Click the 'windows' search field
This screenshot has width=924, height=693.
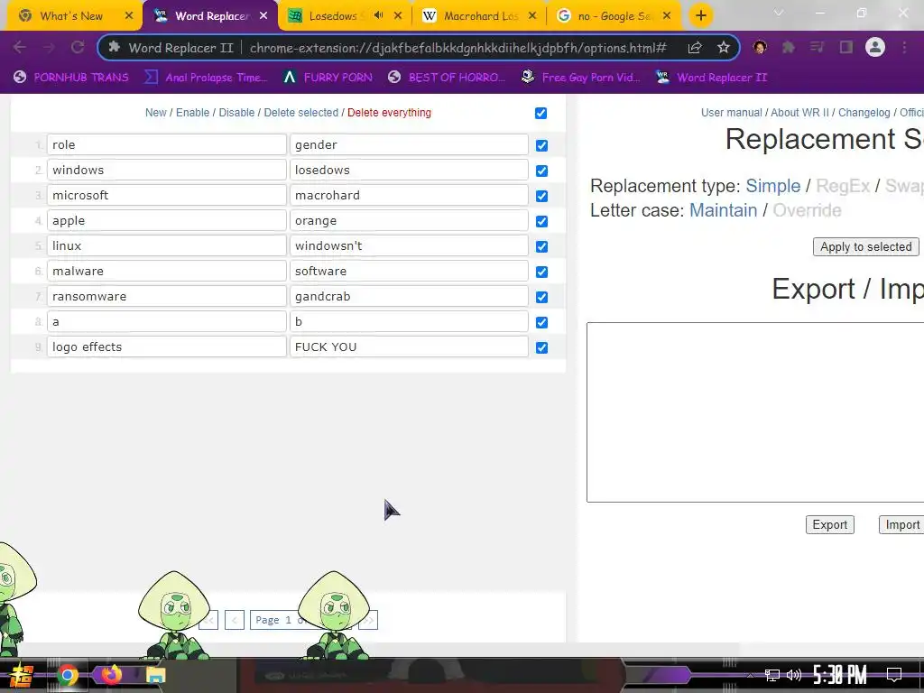click(x=167, y=170)
